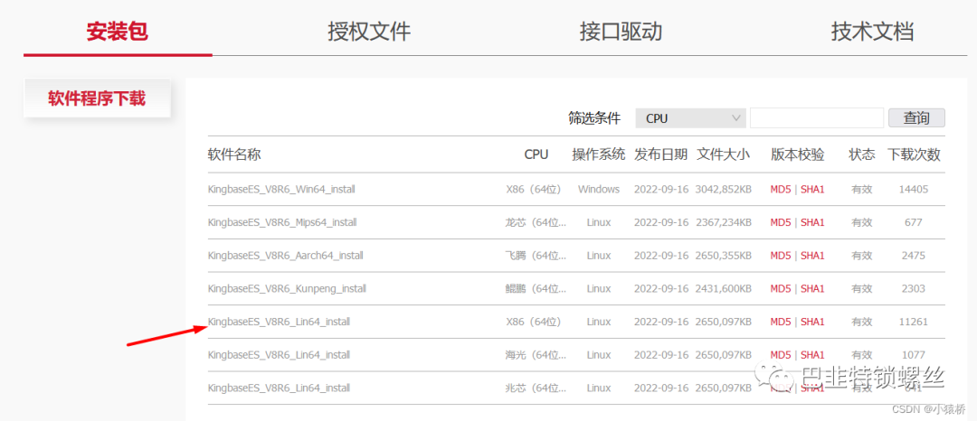Open the 授权文件 tab
977x421 pixels.
coord(369,32)
